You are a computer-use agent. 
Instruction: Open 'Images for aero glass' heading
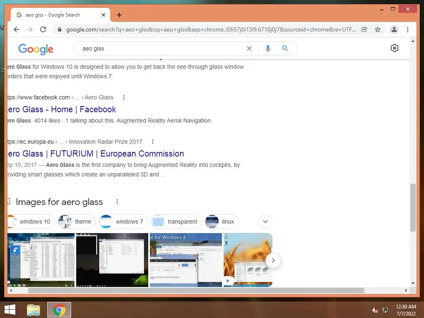point(59,202)
